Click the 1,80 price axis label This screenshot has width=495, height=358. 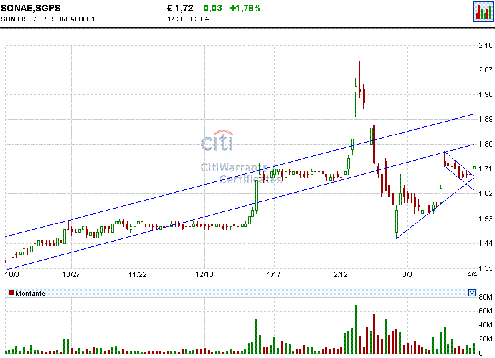[x=486, y=144]
